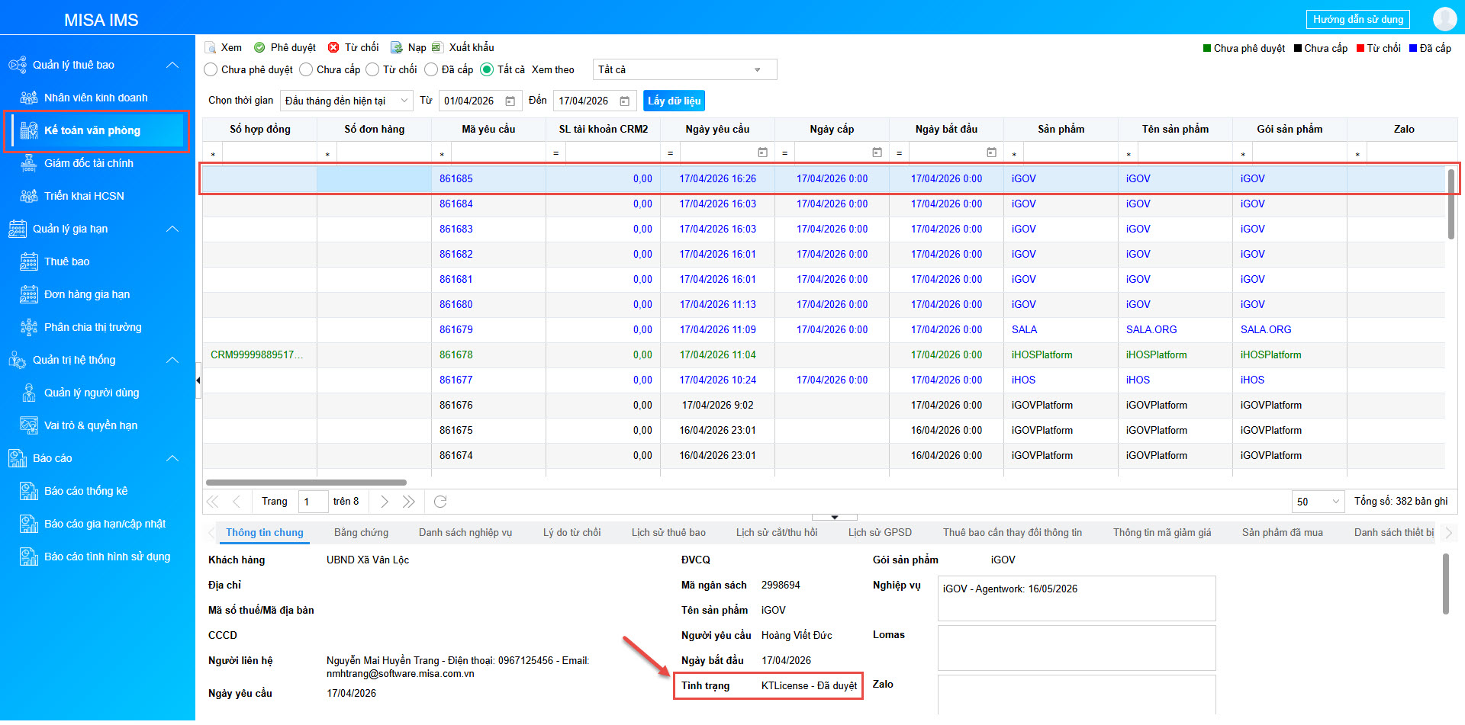Image resolution: width=1465 pixels, height=725 pixels.
Task: Open the user avatar profile icon
Action: [1444, 19]
